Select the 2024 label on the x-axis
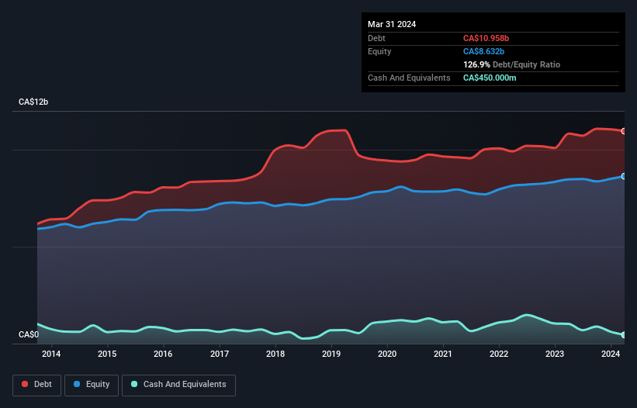Screen dimensions: 637x408 tap(611, 354)
